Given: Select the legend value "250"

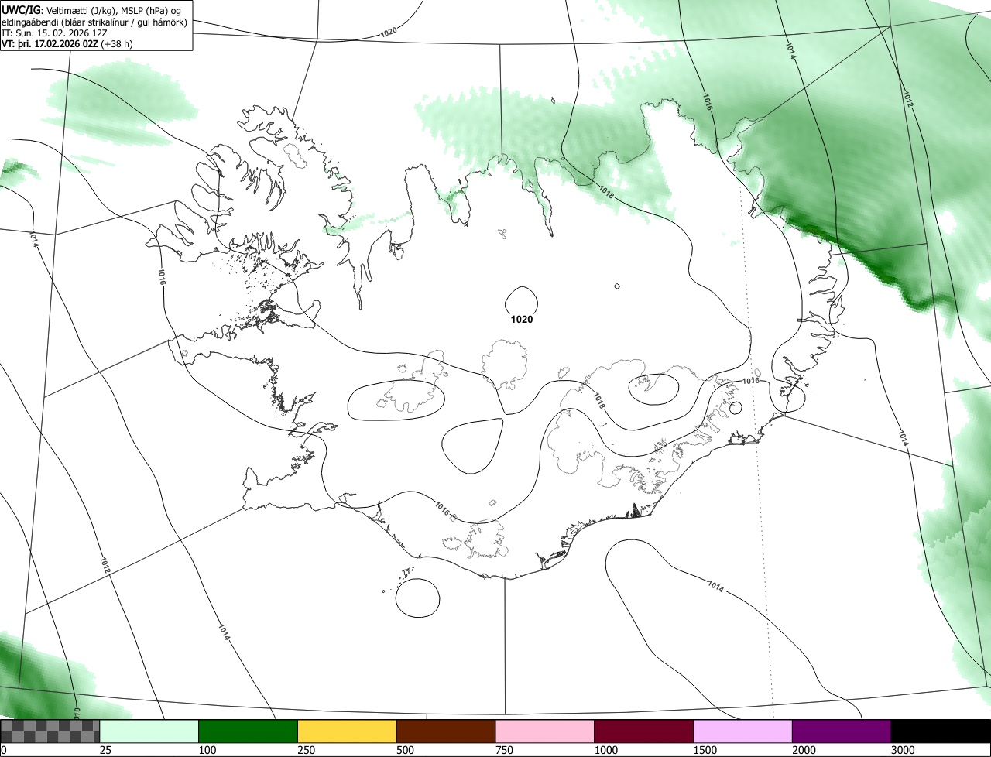Looking at the screenshot, I should click(x=307, y=750).
